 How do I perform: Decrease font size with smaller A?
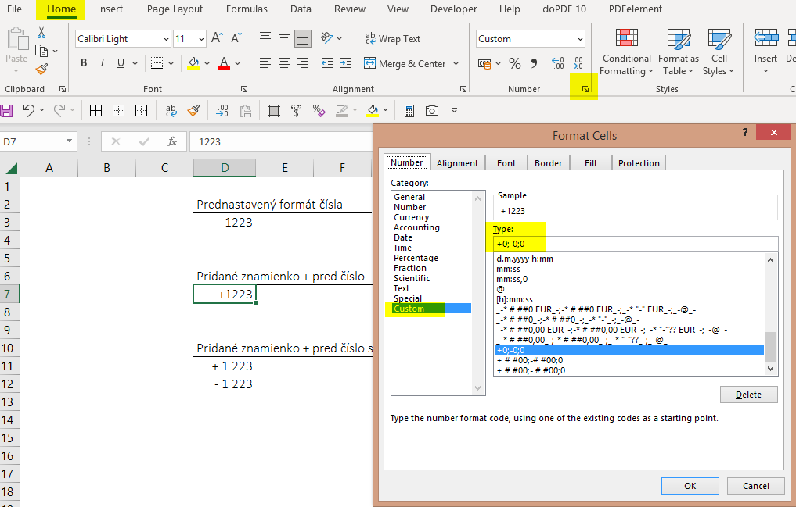pyautogui.click(x=236, y=38)
